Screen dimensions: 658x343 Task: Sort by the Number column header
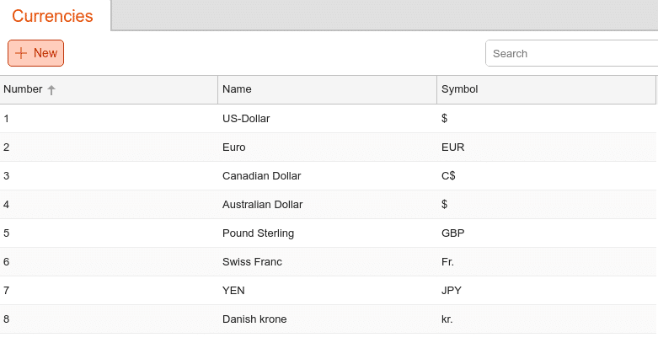coord(109,89)
